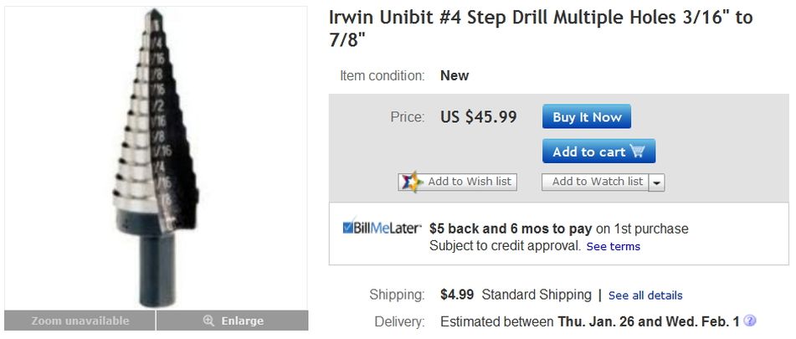Click the item condition "New" value
796x339 pixels.
(454, 75)
